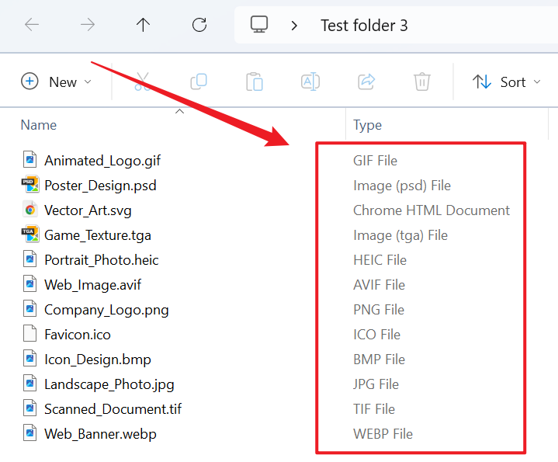Sort files by the Name column header
The height and width of the screenshot is (462, 558).
tap(39, 125)
